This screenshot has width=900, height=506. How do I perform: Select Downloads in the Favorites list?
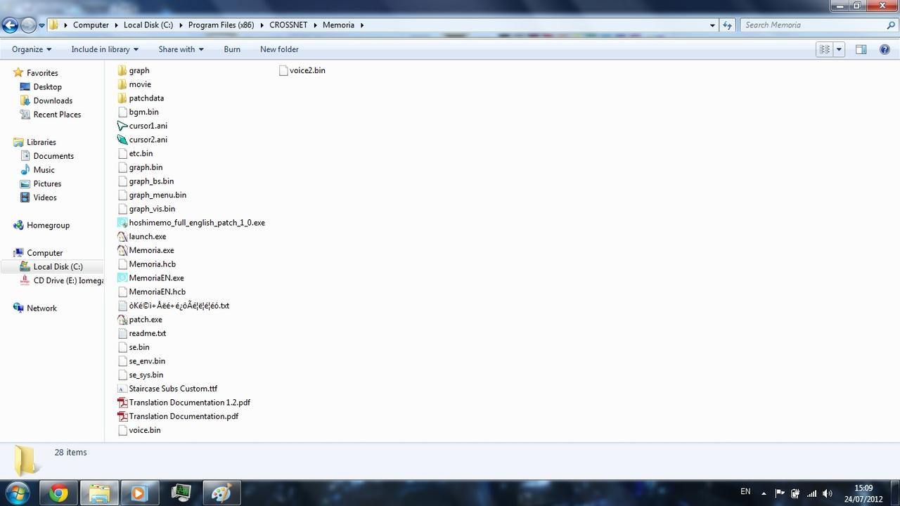[x=53, y=100]
